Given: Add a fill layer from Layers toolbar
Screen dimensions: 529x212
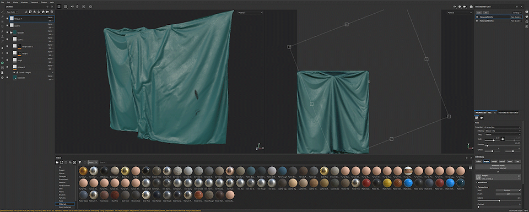Looking at the screenshot, I should (39, 12).
